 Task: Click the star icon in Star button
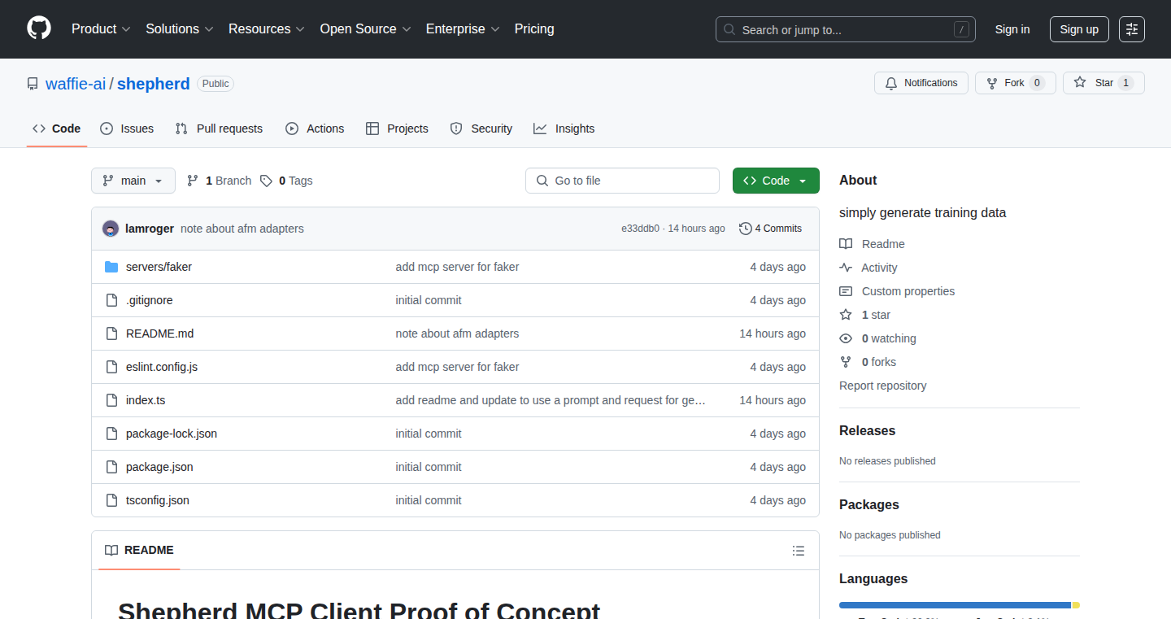[x=1080, y=83]
